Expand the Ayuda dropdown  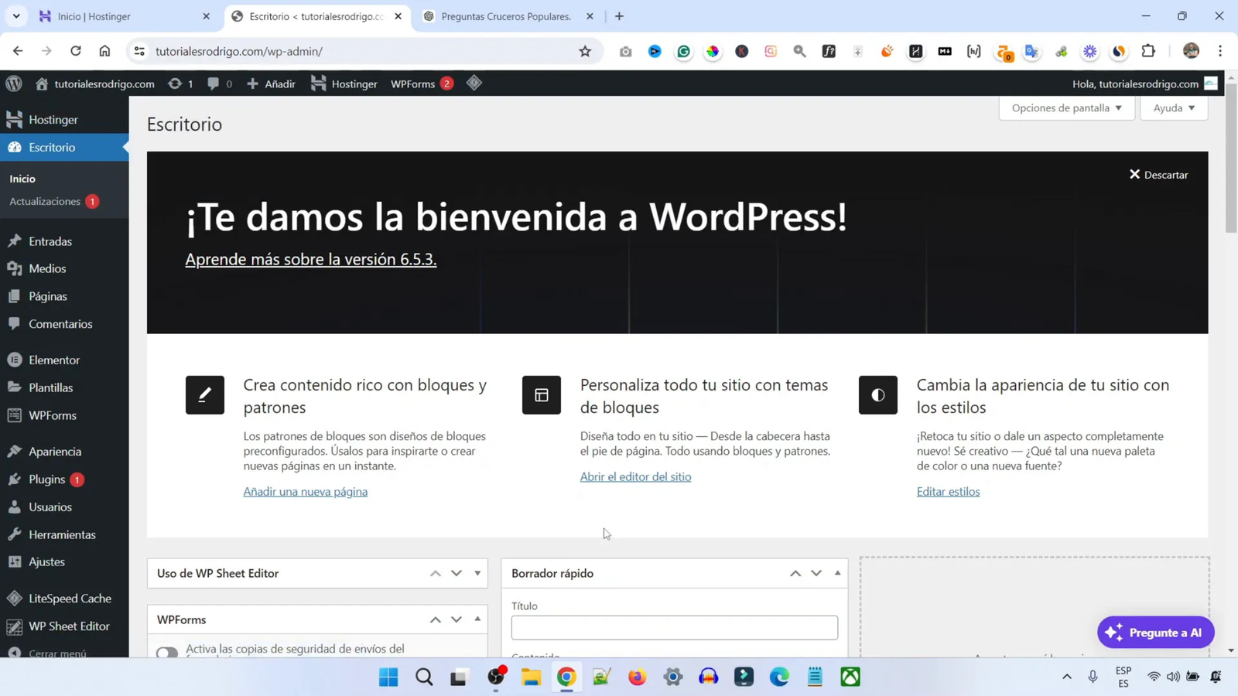pos(1172,108)
